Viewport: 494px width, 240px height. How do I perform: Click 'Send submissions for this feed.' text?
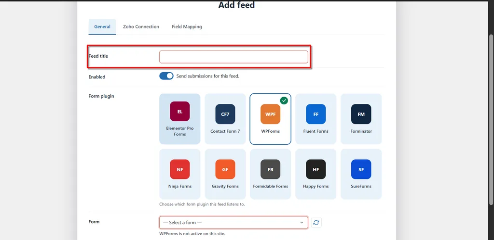207,76
